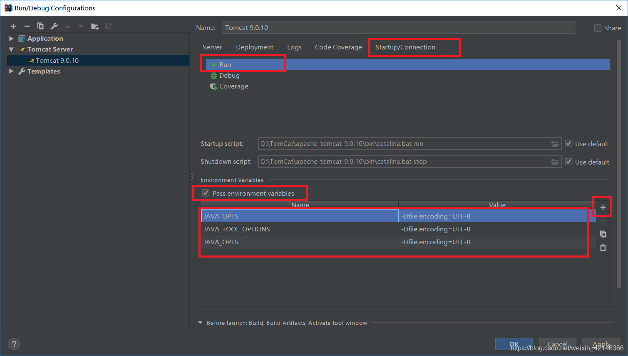Click the value of JAVA_TOOL_OPTIONS
Image resolution: width=628 pixels, height=356 pixels.
(436, 229)
